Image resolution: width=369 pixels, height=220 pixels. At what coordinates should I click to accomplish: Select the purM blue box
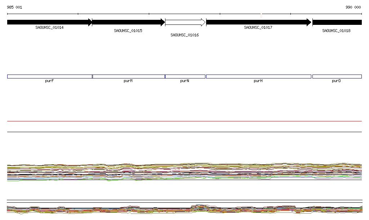point(129,76)
